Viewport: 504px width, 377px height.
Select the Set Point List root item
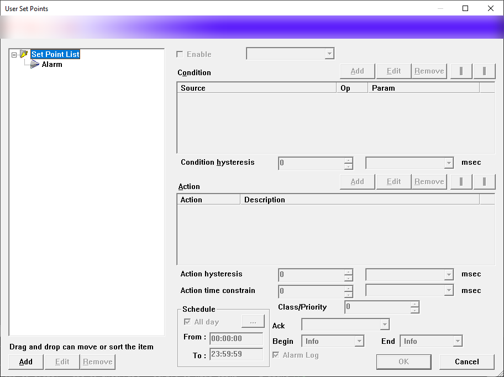click(55, 54)
